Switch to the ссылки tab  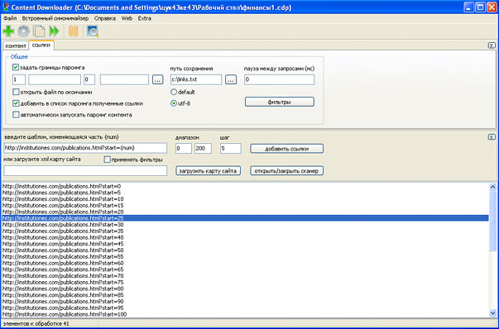41,45
